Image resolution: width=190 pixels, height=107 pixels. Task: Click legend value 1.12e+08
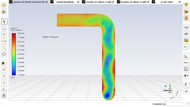[21, 38]
